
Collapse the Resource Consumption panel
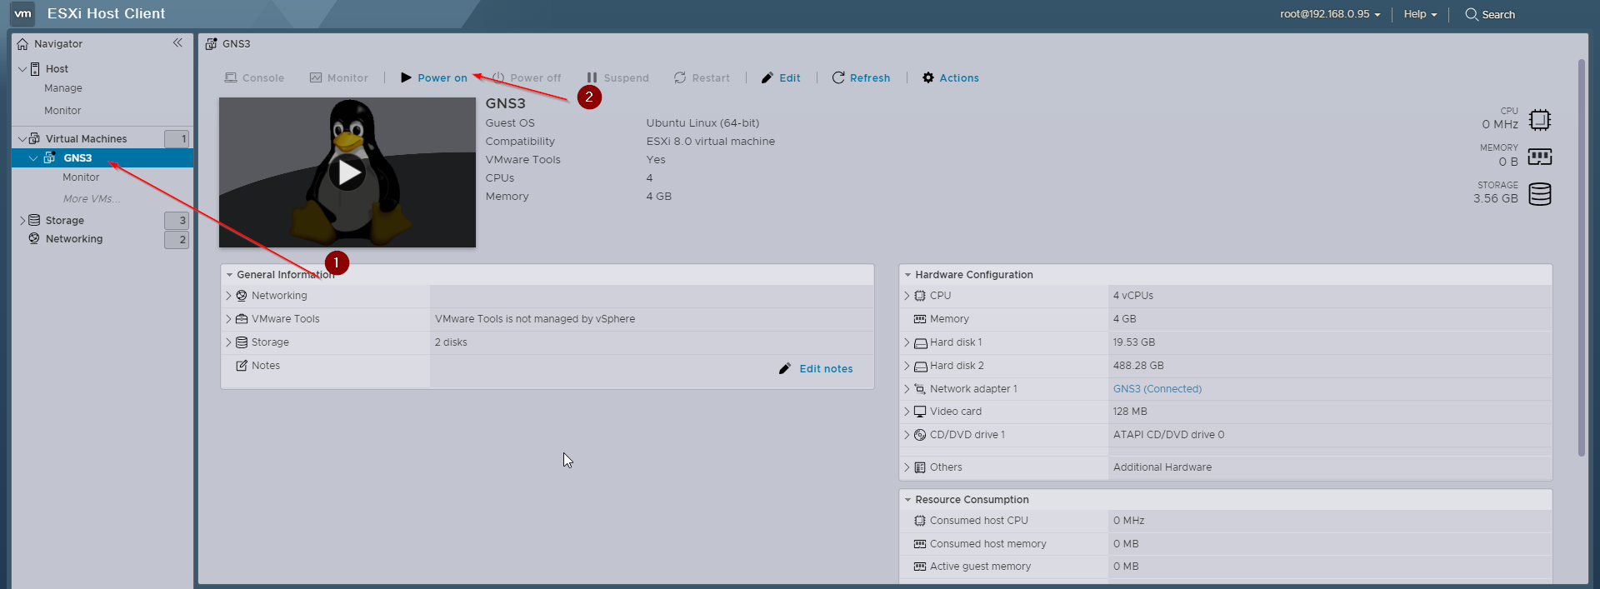(x=907, y=500)
